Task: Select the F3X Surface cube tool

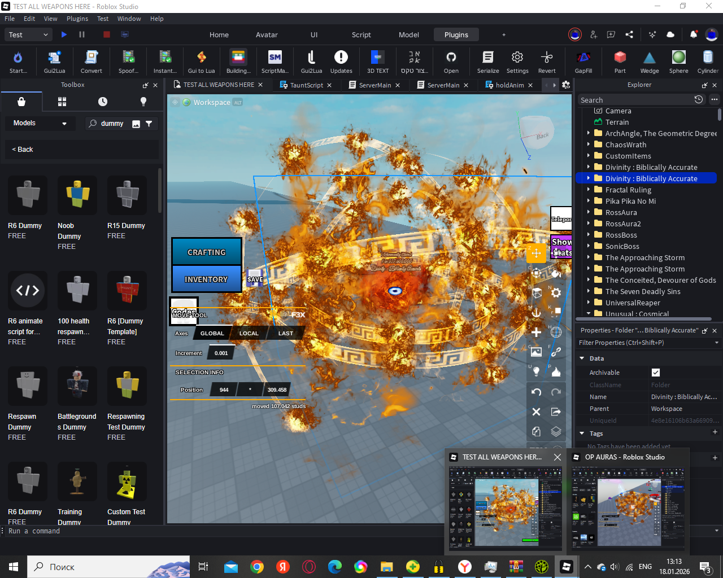Action: coord(537,293)
